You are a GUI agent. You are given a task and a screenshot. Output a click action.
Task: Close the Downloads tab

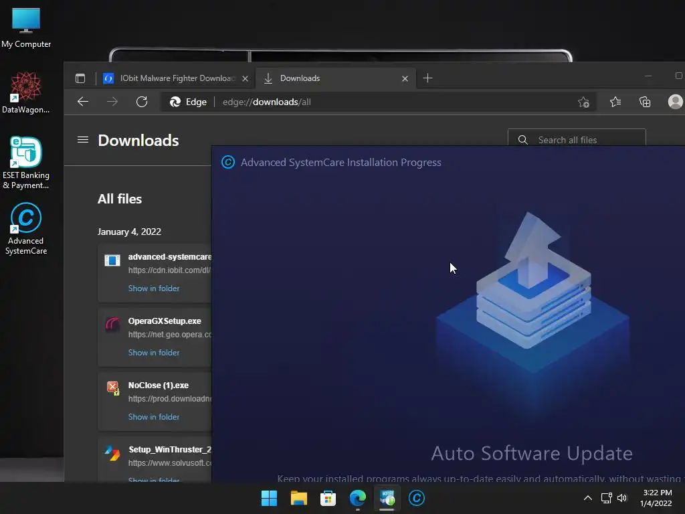coord(405,79)
